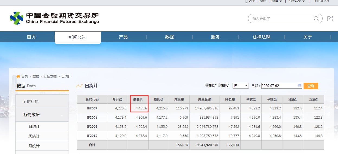The image size is (338, 154).
Task: Open the calendar date picker icon
Action: (300, 86)
